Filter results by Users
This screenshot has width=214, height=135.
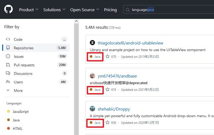37,82
